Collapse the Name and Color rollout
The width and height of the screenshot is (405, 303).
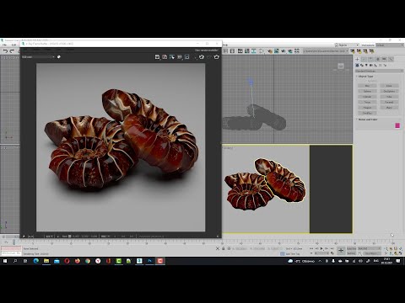pos(367,120)
